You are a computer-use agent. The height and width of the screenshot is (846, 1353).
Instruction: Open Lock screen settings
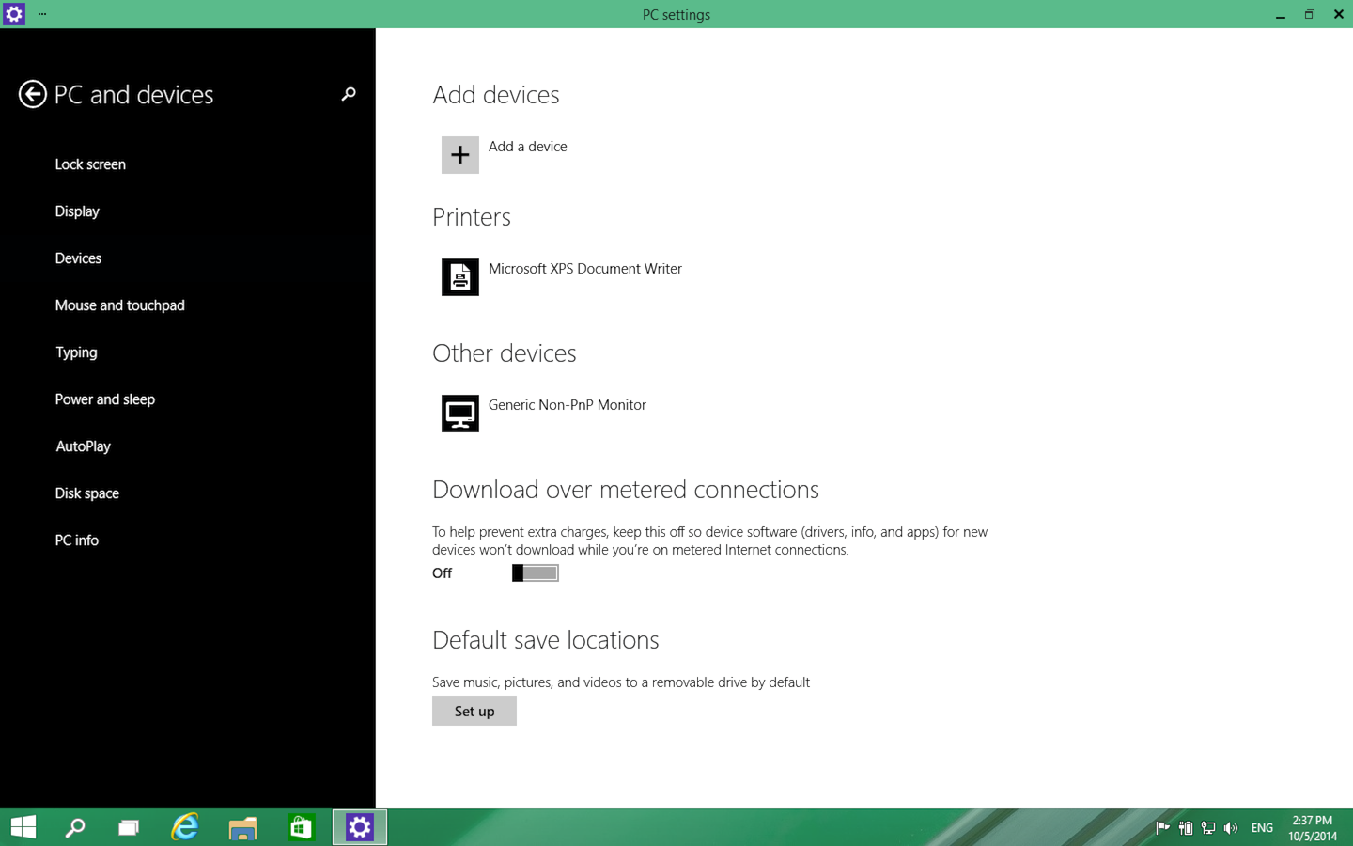pyautogui.click(x=90, y=164)
